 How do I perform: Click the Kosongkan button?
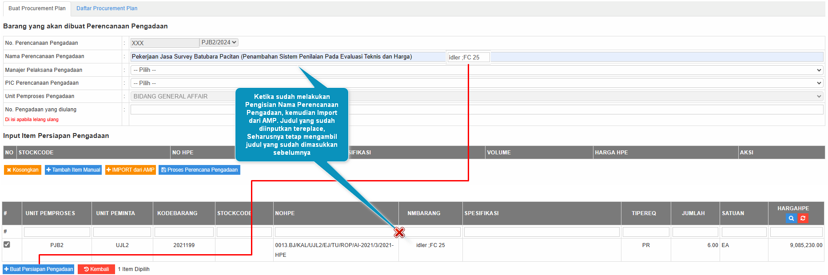click(23, 170)
